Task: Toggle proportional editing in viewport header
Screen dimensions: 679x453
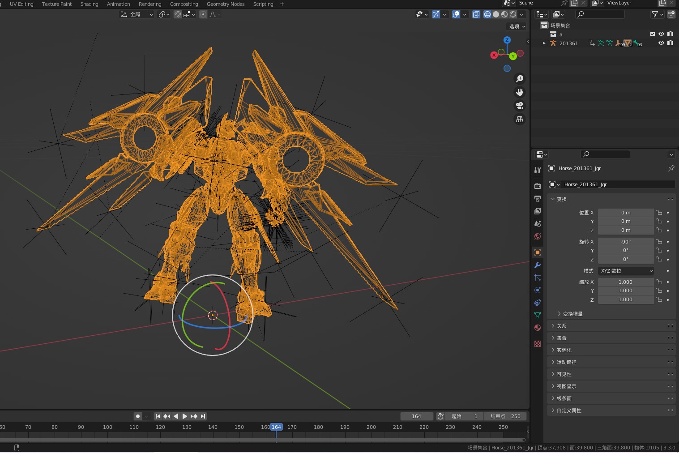Action: pyautogui.click(x=203, y=14)
